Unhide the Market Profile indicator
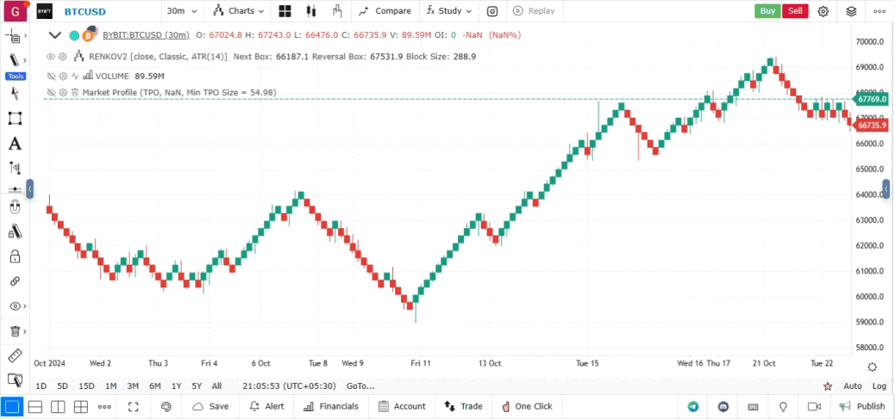Screen dimensions: 895x419 click(x=51, y=92)
